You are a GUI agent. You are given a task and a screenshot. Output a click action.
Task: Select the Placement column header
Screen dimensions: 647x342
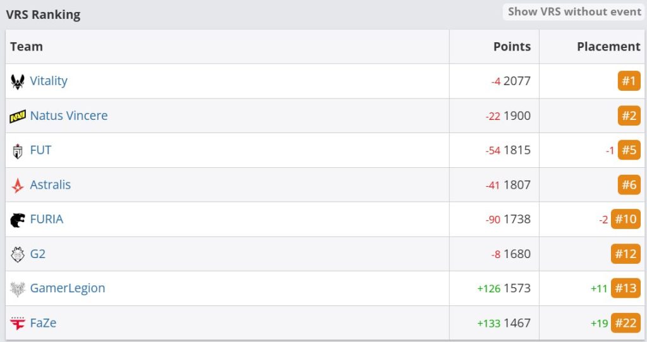pos(608,47)
